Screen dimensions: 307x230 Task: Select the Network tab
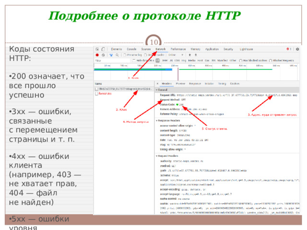pyautogui.click(x=161, y=49)
